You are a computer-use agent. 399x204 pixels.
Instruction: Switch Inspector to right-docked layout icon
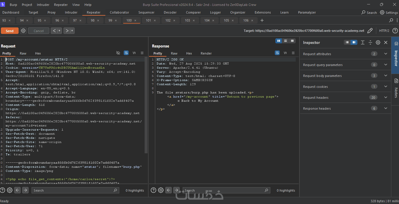pos(354,42)
